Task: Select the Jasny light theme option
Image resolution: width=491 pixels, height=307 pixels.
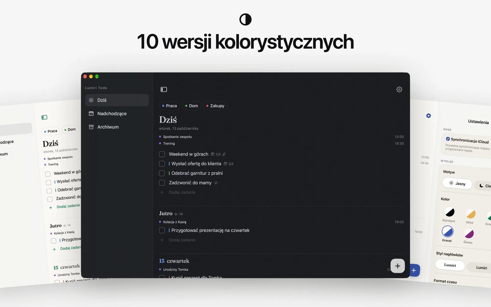Action: [x=457, y=183]
